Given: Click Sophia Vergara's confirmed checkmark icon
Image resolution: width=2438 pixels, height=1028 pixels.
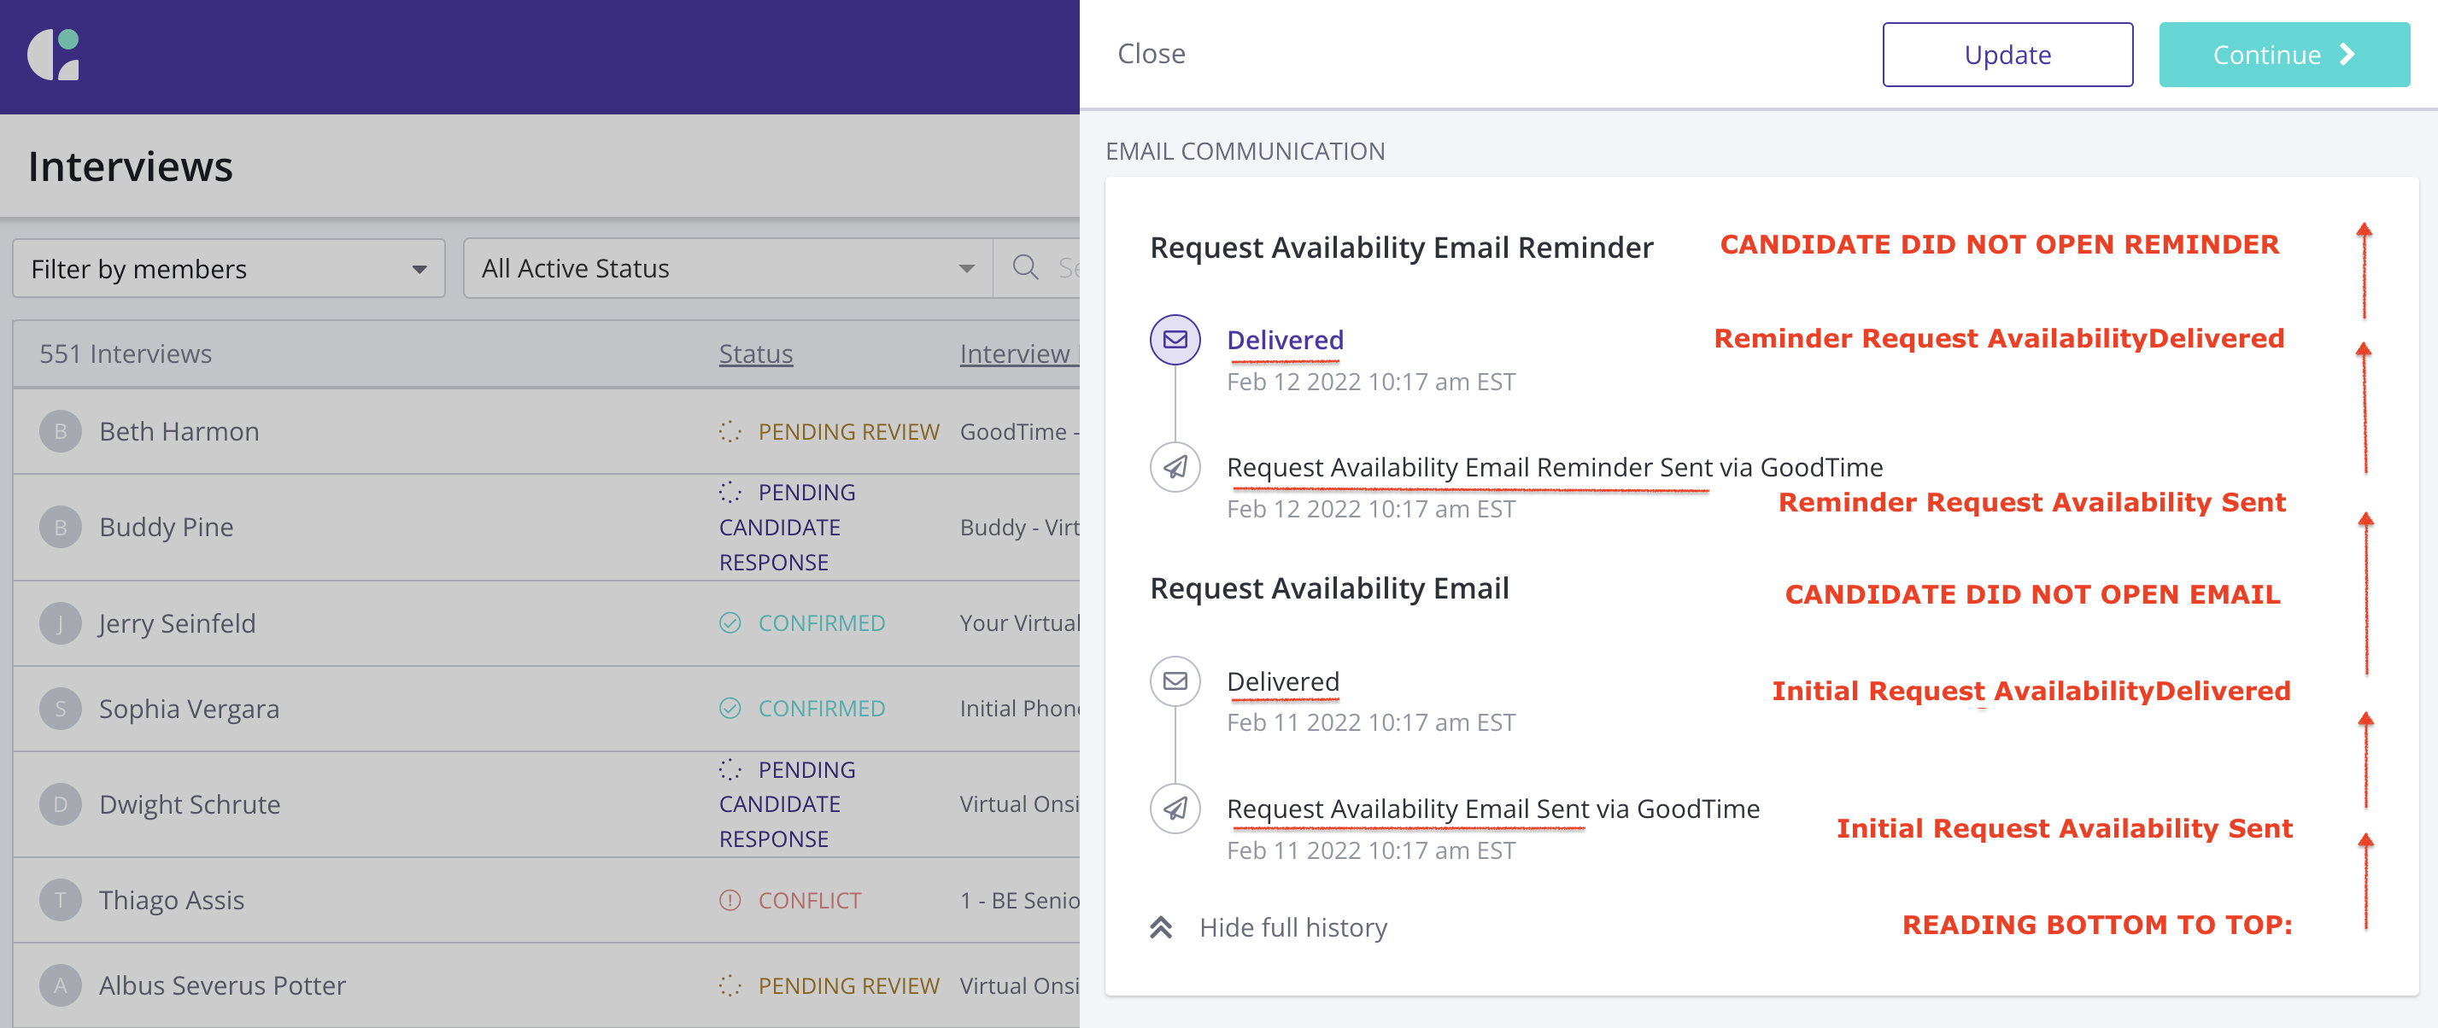Looking at the screenshot, I should point(729,709).
